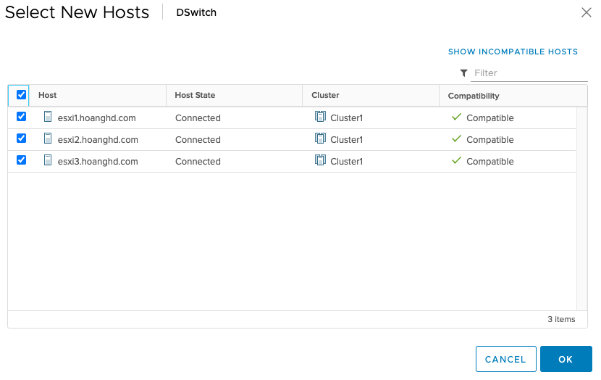Image resolution: width=601 pixels, height=380 pixels.
Task: Click Show Incompatible Hosts link
Action: 513,51
